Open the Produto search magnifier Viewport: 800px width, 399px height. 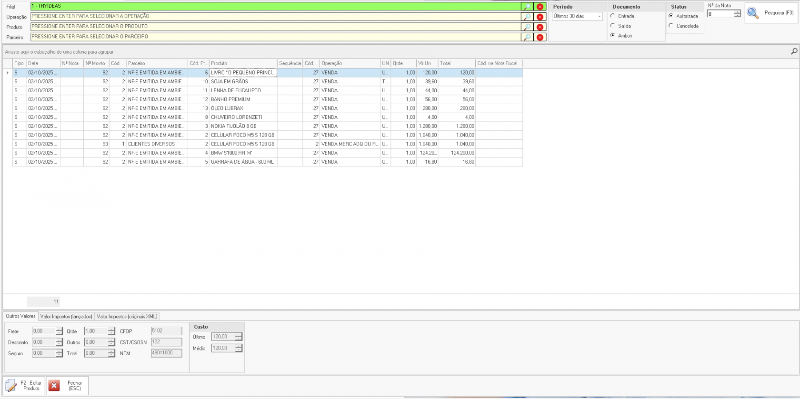coord(527,27)
